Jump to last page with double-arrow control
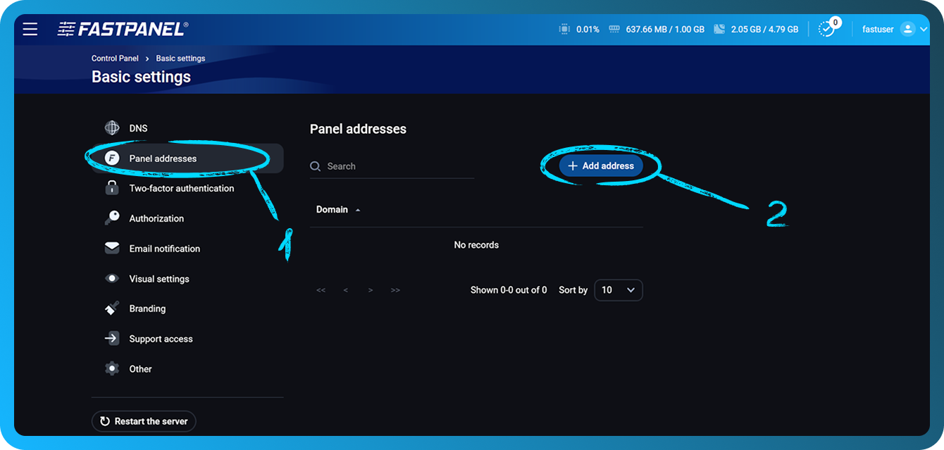This screenshot has width=944, height=450. (x=395, y=289)
